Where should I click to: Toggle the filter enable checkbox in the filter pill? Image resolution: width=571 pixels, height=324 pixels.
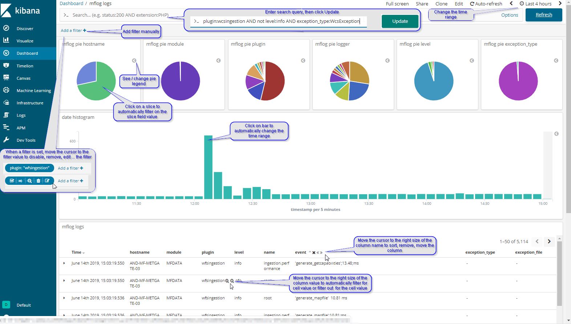12,180
